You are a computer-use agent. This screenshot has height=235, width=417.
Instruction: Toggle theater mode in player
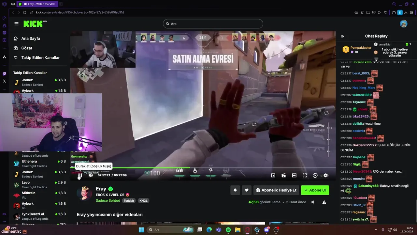294,175
